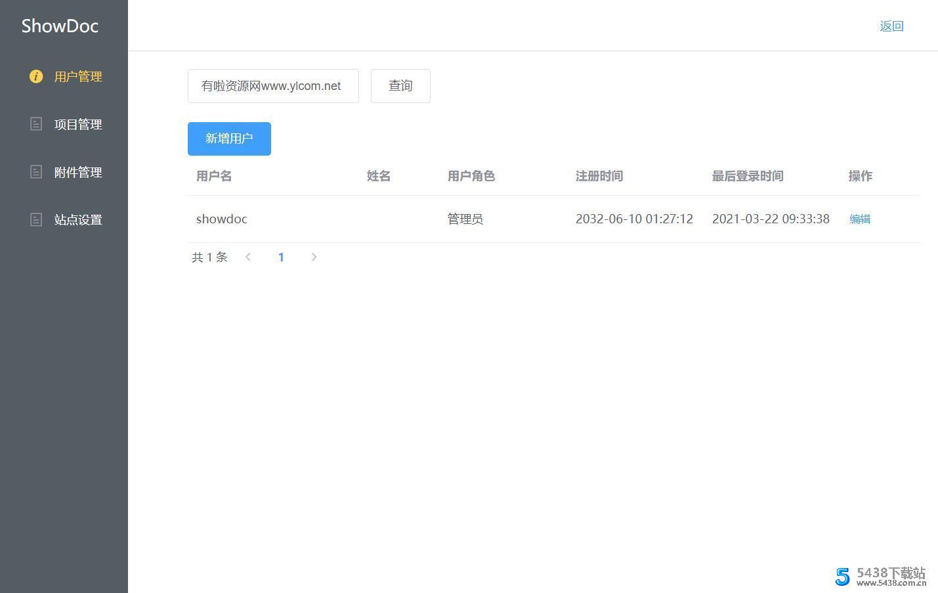Screen dimensions: 938x593
Task: Click the document icon beside 项目管理
Action: point(36,124)
